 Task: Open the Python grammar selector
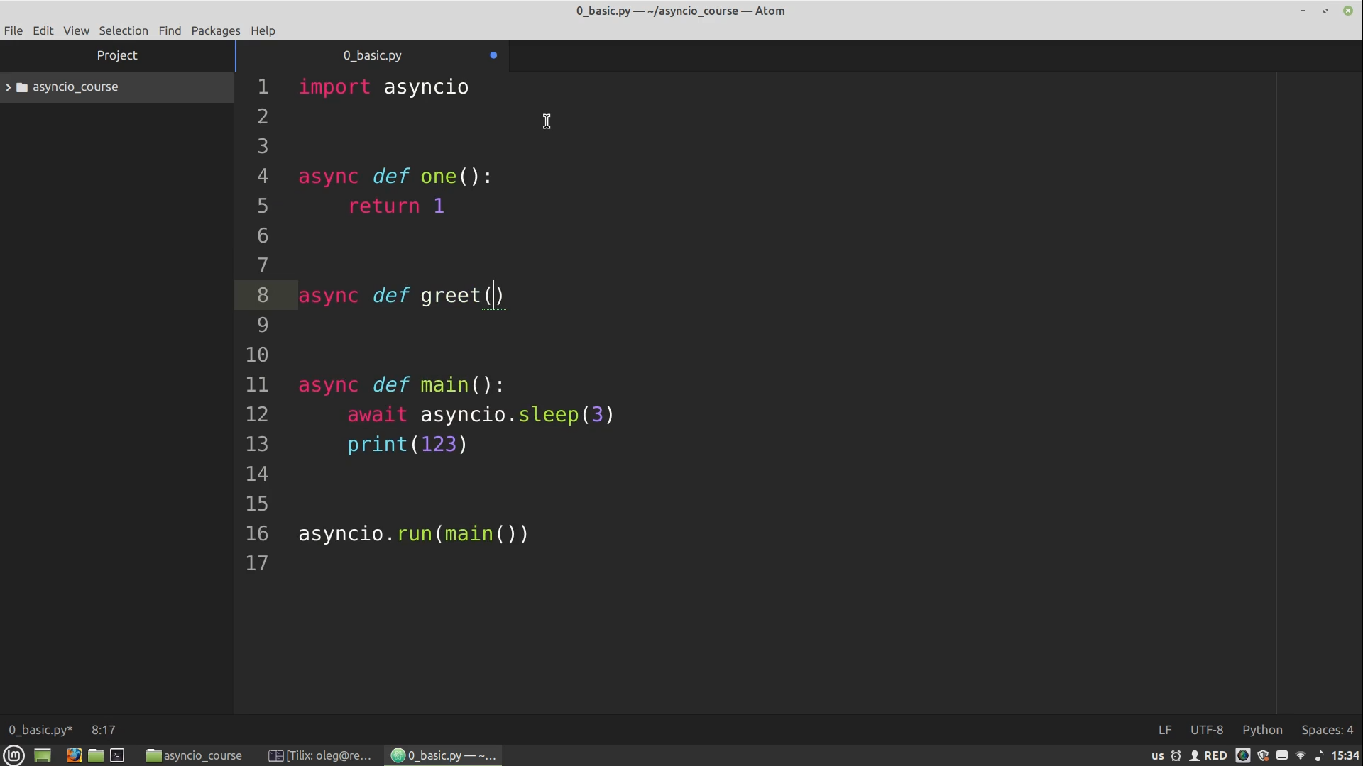click(1262, 730)
